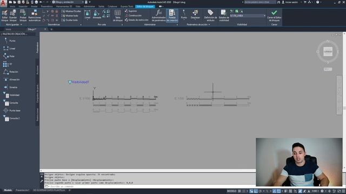The height and width of the screenshot is (194, 346).
Task: Click in the command line input field
Action: [x=150, y=186]
